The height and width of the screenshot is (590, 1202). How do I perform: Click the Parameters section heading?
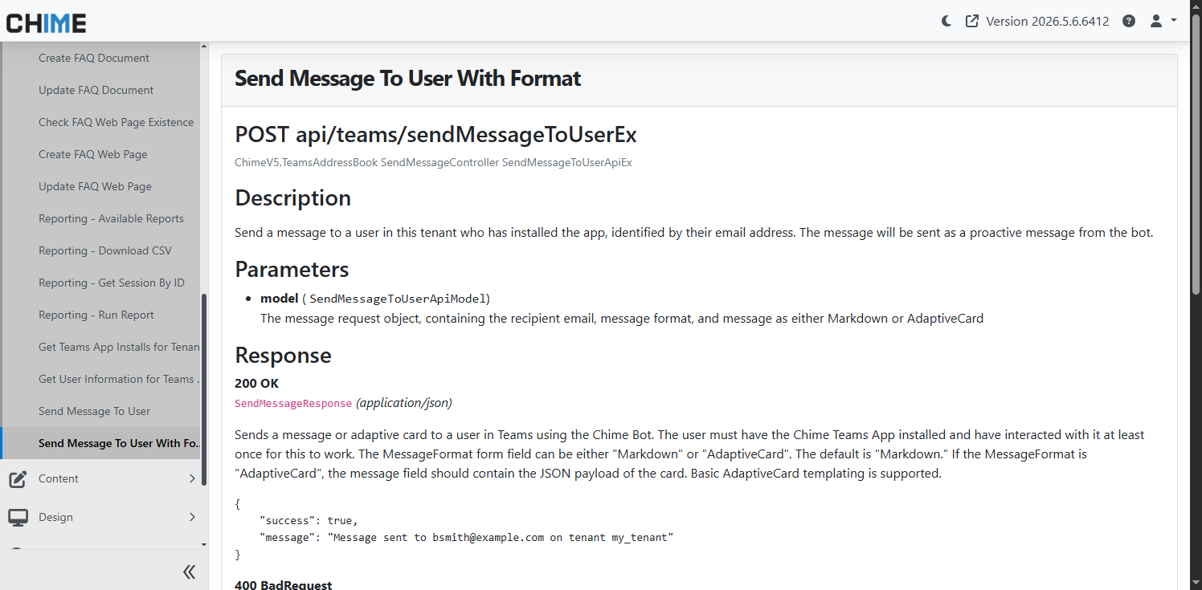click(x=292, y=269)
